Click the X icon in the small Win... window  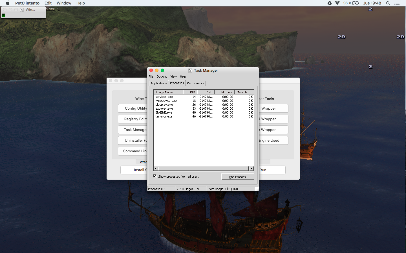(x=22, y=10)
